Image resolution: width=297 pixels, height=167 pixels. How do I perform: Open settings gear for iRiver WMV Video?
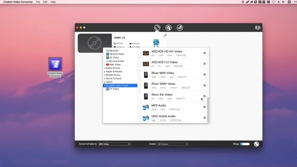click(204, 85)
